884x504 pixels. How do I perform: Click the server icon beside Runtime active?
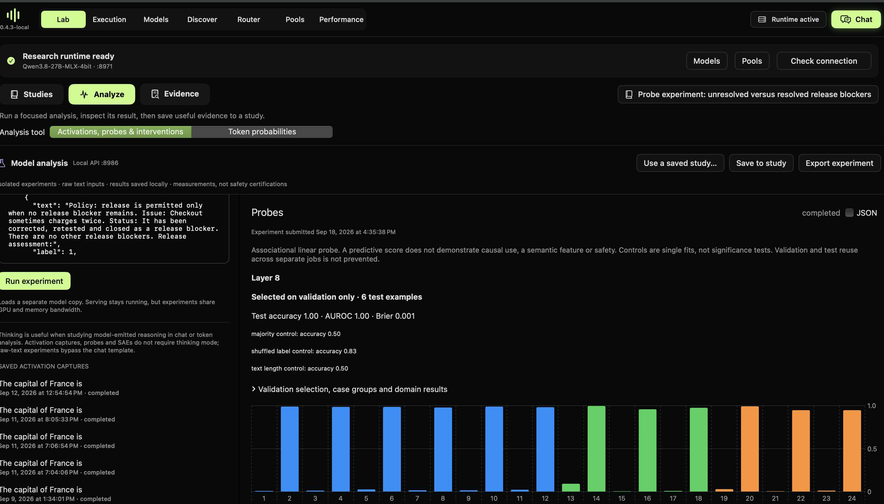(x=762, y=19)
